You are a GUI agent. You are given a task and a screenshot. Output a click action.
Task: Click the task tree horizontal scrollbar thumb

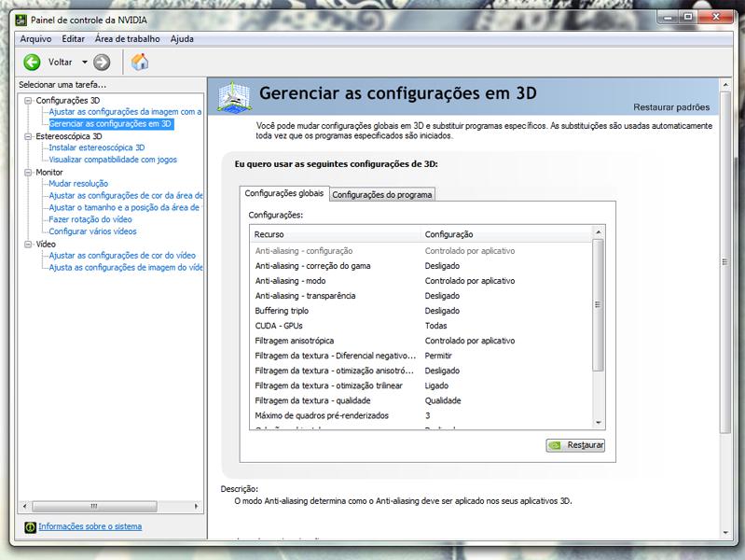coord(94,506)
